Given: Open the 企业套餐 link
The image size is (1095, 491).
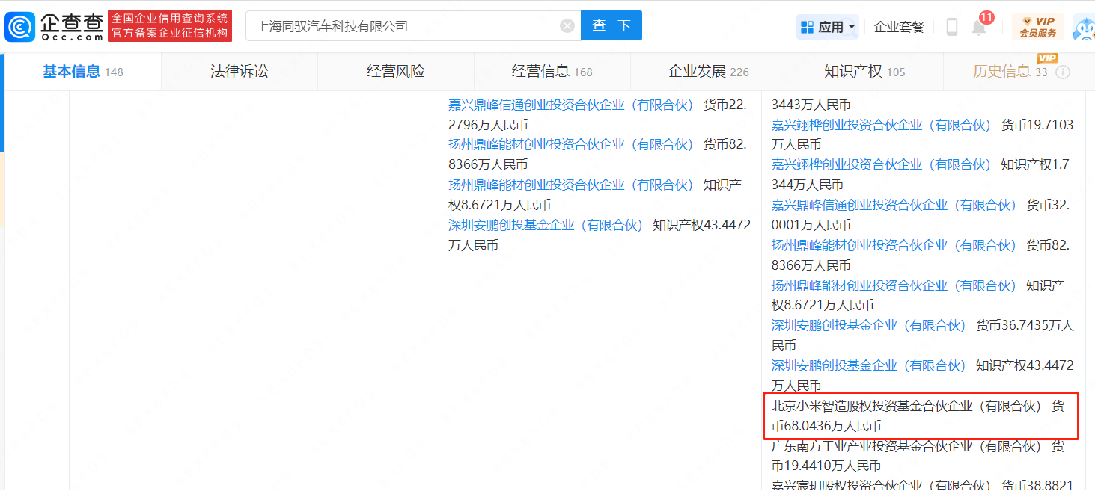Looking at the screenshot, I should pos(899,27).
